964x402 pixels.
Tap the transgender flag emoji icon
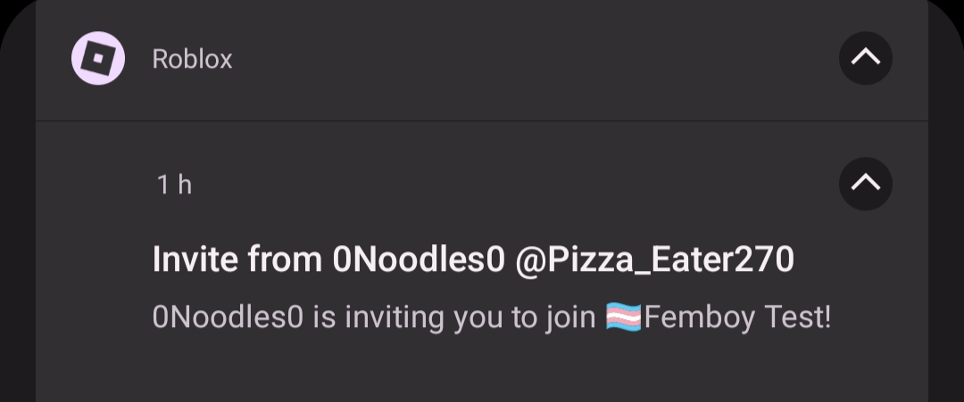click(x=623, y=317)
